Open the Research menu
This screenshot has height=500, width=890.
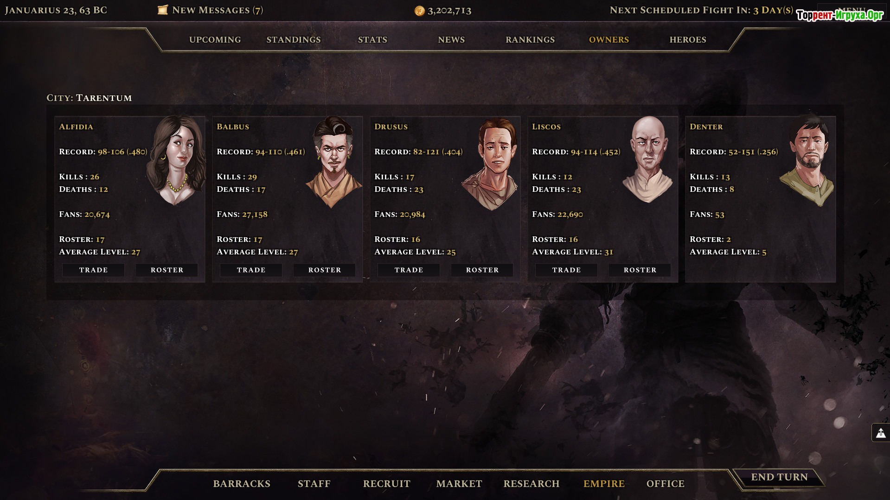[531, 484]
